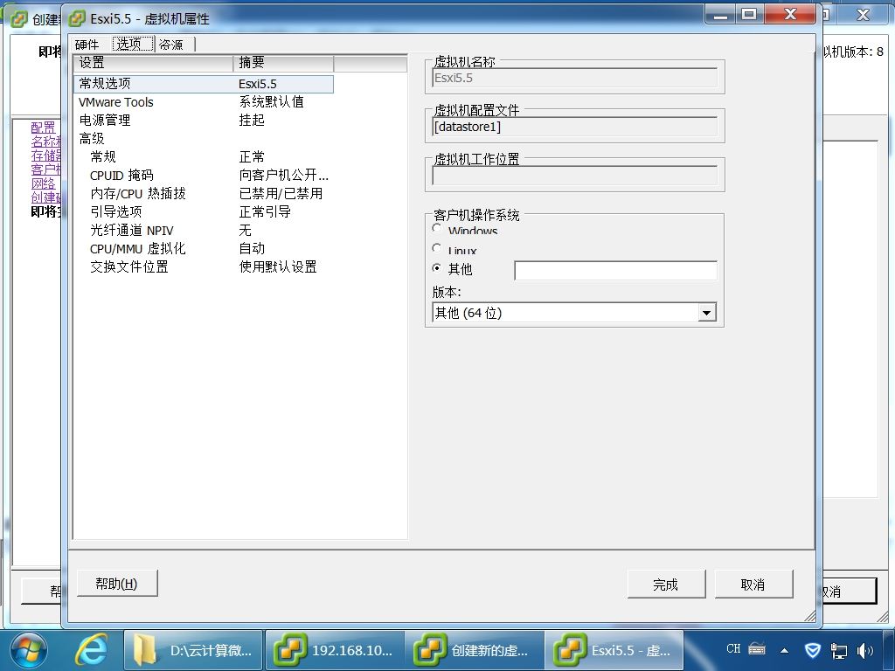
Task: Switch to the Esxi5.5 - 虚... taskbar item
Action: click(614, 650)
